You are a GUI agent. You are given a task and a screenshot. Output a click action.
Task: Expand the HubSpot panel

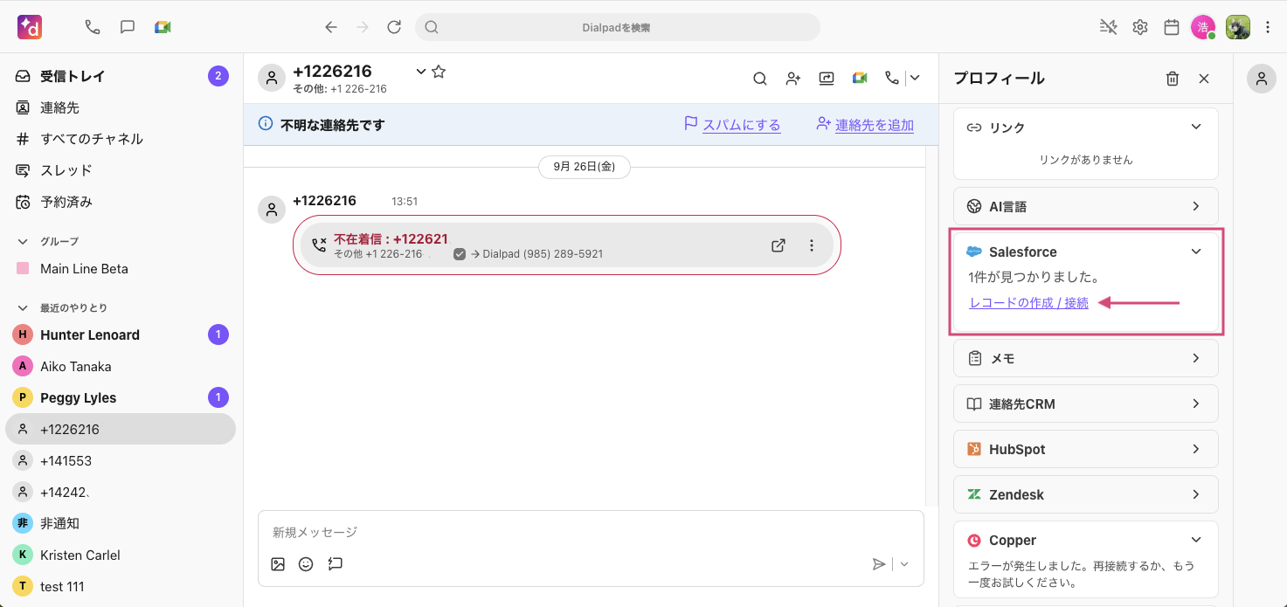[1196, 449]
